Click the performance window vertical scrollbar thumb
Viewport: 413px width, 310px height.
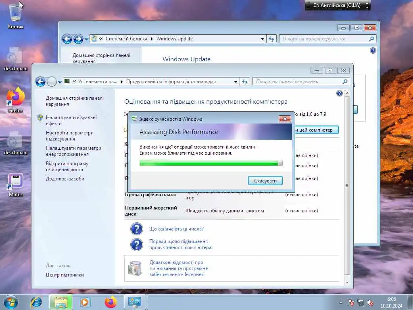[x=347, y=186]
